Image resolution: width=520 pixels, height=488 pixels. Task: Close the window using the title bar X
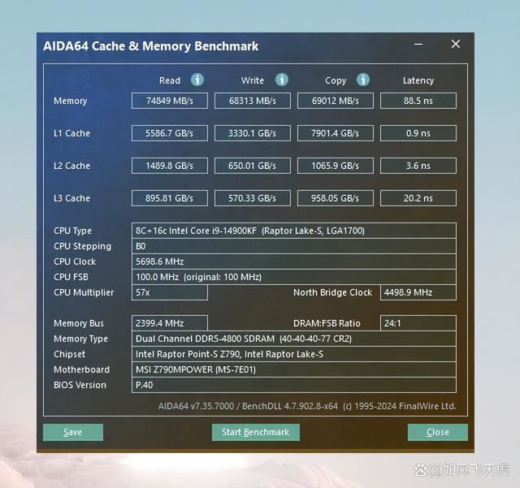tap(456, 45)
